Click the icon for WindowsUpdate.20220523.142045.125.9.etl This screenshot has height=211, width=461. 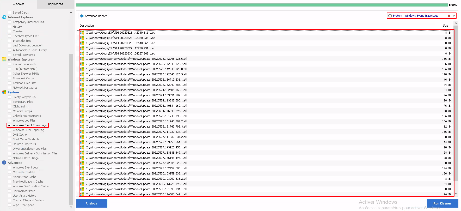coord(82,74)
